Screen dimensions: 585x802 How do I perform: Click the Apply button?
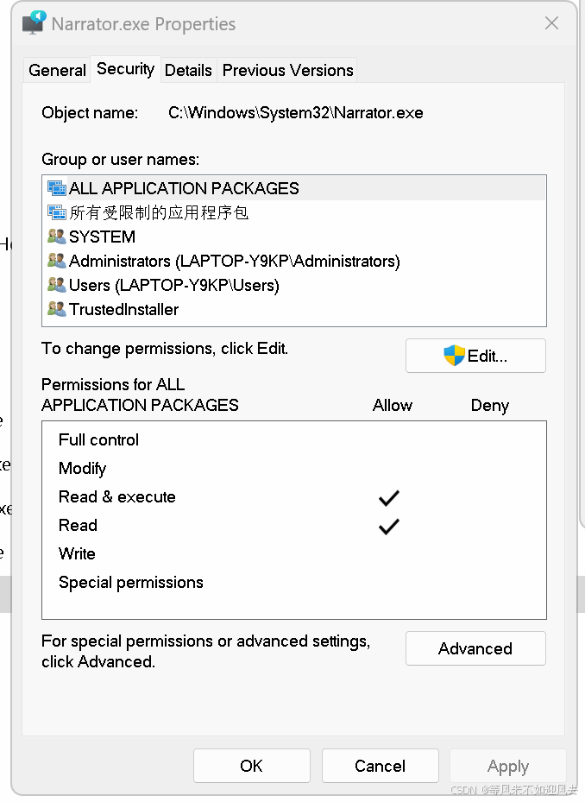(x=508, y=766)
